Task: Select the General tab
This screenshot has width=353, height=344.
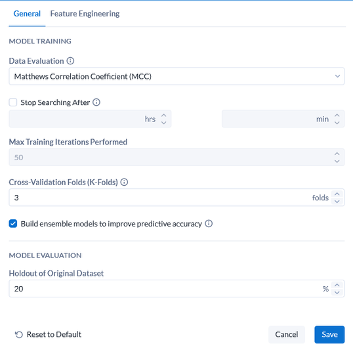Action: click(27, 14)
